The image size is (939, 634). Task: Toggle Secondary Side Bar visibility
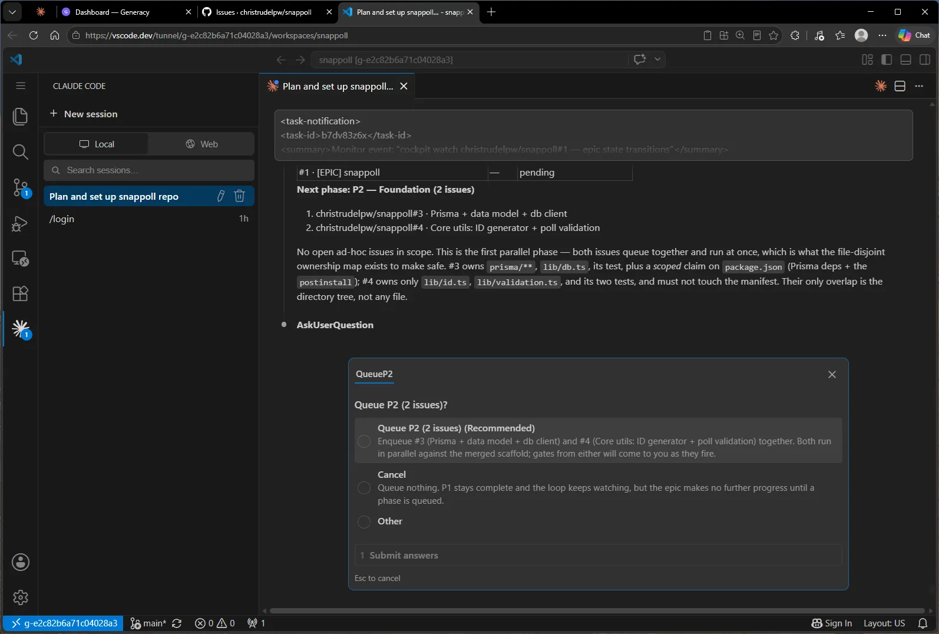925,60
